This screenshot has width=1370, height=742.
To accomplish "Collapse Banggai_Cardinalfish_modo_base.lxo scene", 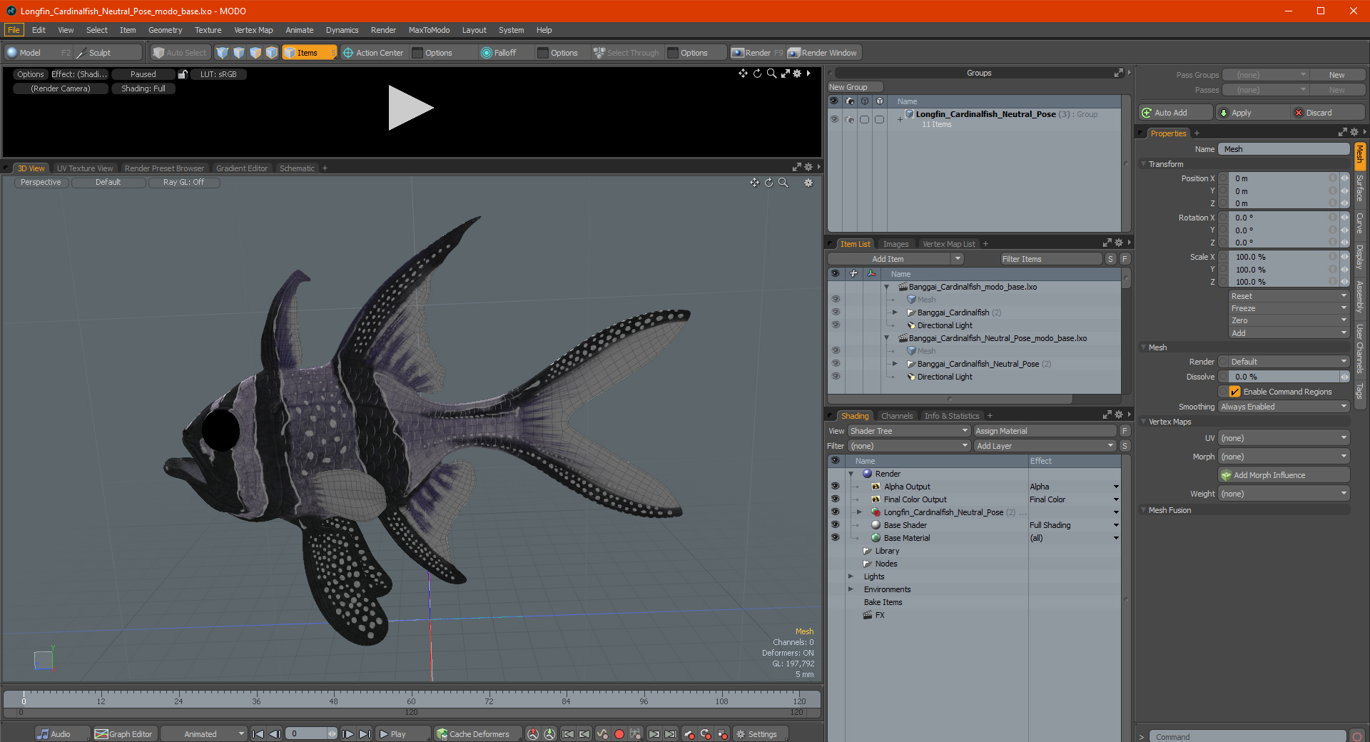I will (x=886, y=287).
